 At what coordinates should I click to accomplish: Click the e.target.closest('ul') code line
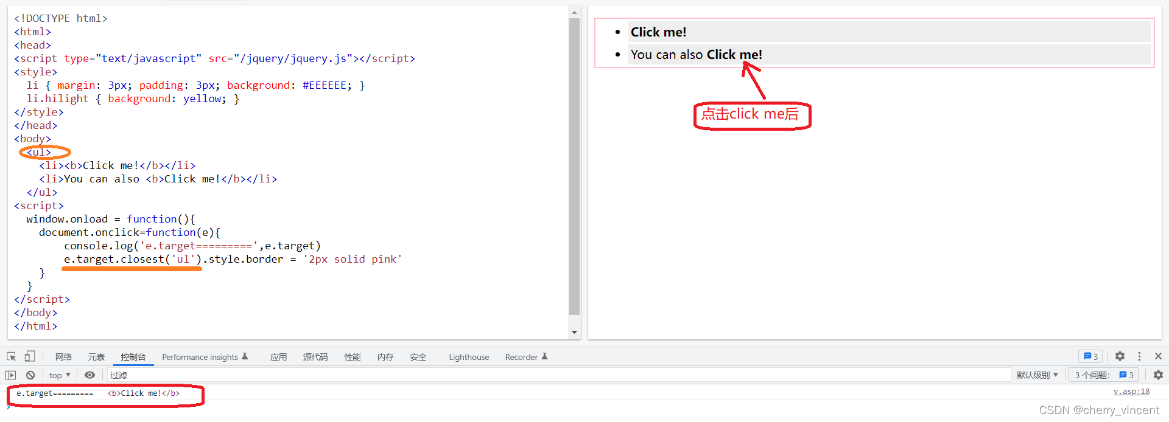tap(233, 259)
